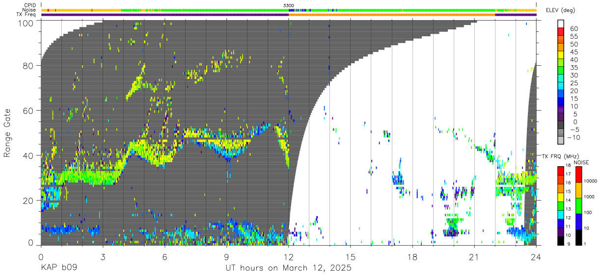Pick the cyan segment of the elevation colorbar
603x278 pixels.
point(561,87)
